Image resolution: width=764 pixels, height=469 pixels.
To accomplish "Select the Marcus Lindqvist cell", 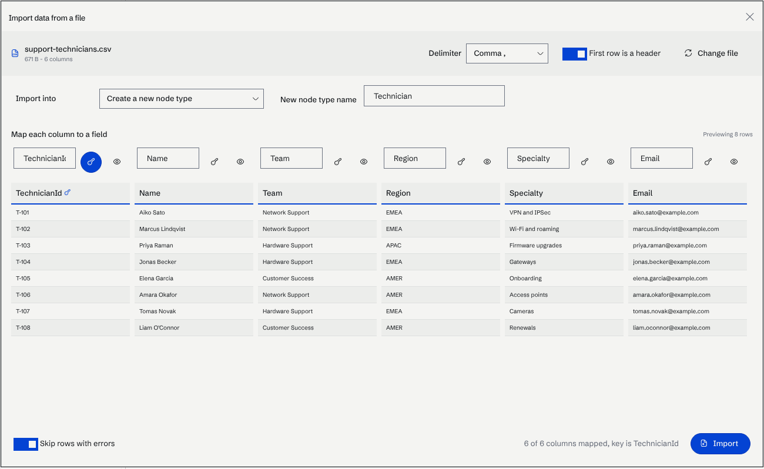I will click(194, 229).
